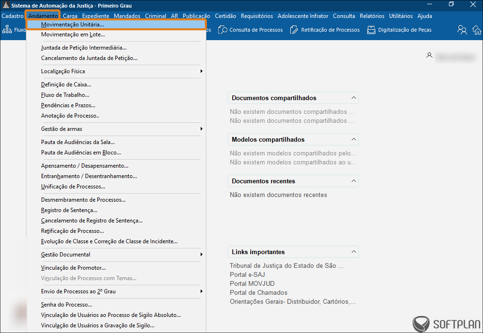This screenshot has width=483, height=333.
Task: Open the Carga menu
Action: click(70, 16)
